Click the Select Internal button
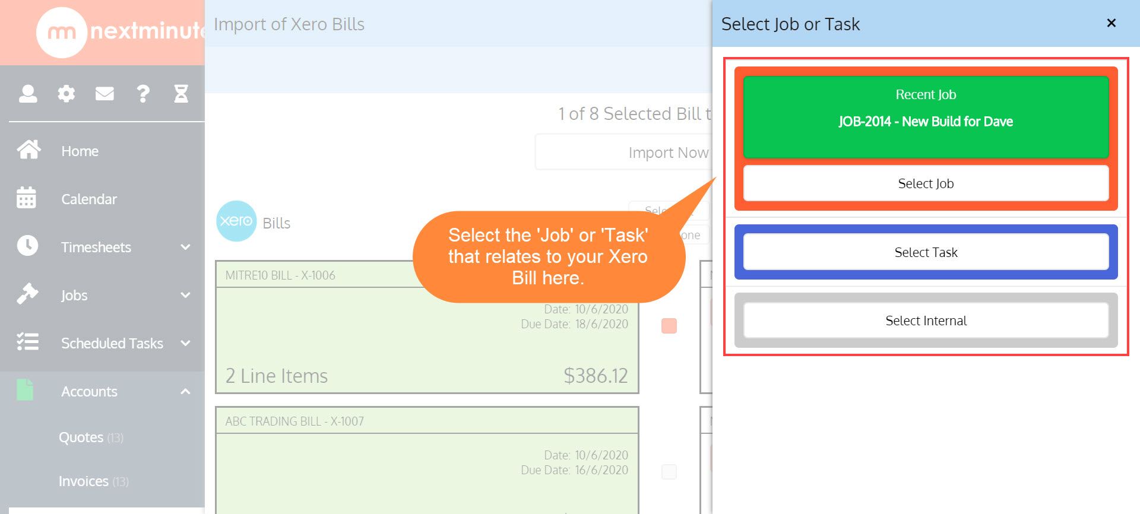 [926, 321]
